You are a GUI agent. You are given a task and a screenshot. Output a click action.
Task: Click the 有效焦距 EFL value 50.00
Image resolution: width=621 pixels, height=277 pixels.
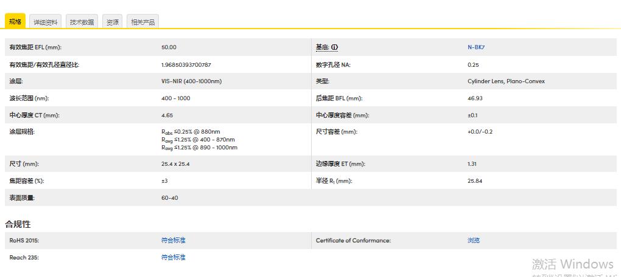click(x=169, y=47)
